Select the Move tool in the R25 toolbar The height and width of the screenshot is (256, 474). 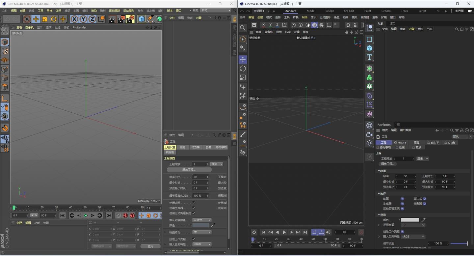(243, 60)
